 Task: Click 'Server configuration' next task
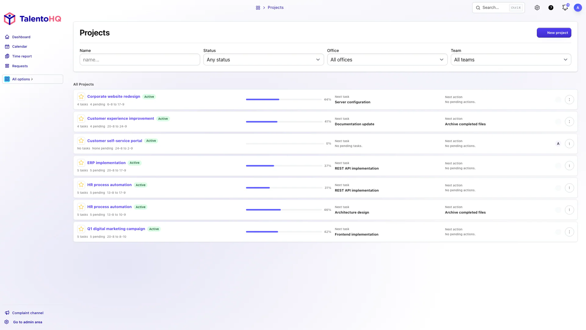[x=353, y=102]
